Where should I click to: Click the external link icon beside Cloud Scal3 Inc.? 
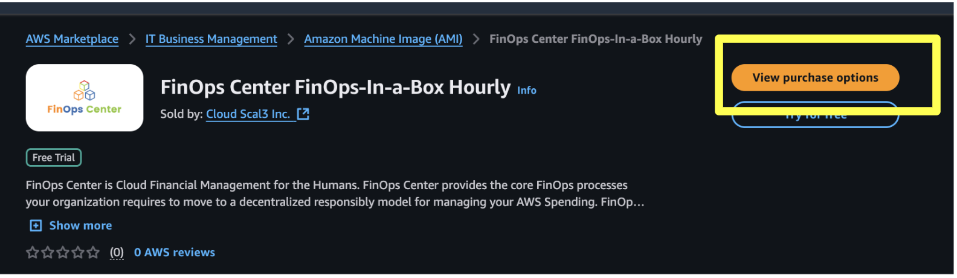(303, 114)
